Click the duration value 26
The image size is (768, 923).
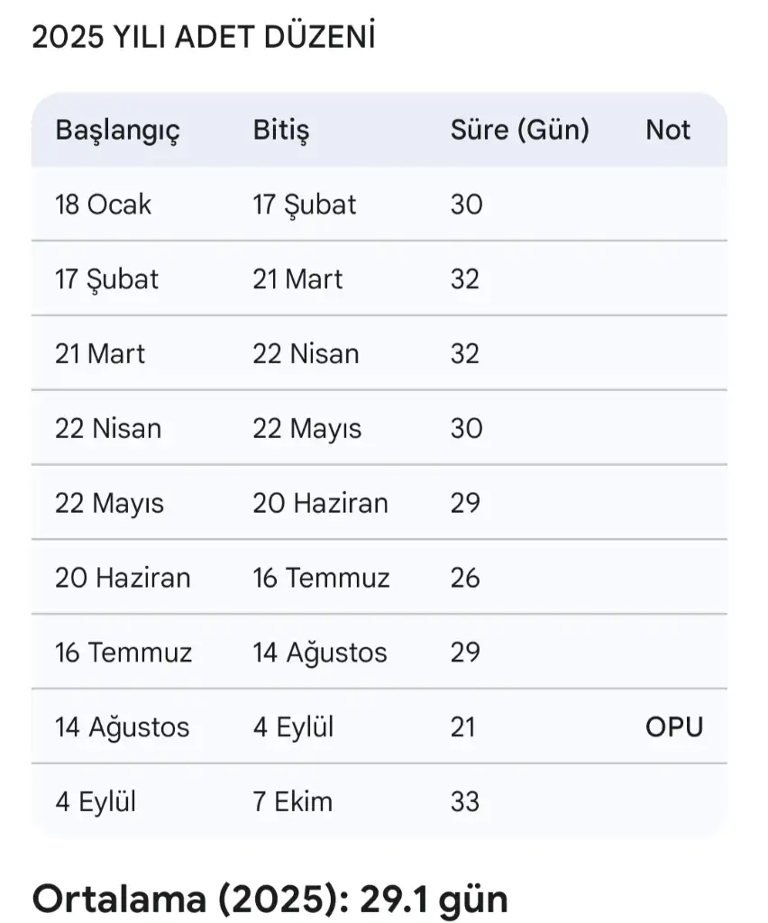[x=465, y=578]
